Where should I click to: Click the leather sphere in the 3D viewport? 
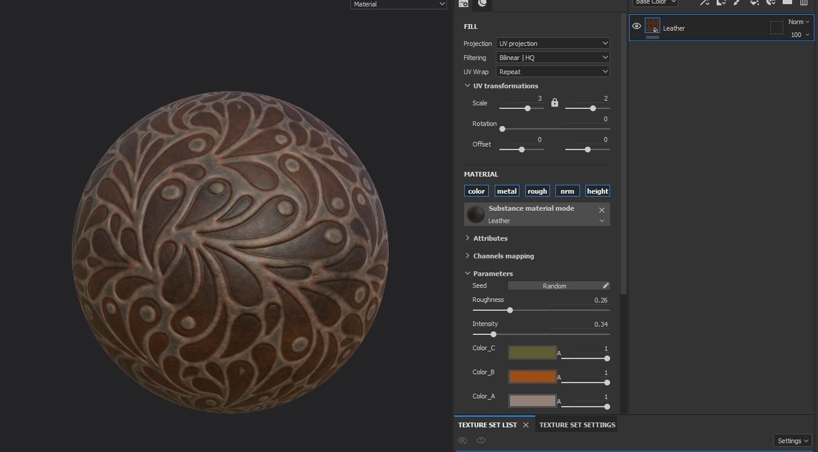tap(230, 252)
